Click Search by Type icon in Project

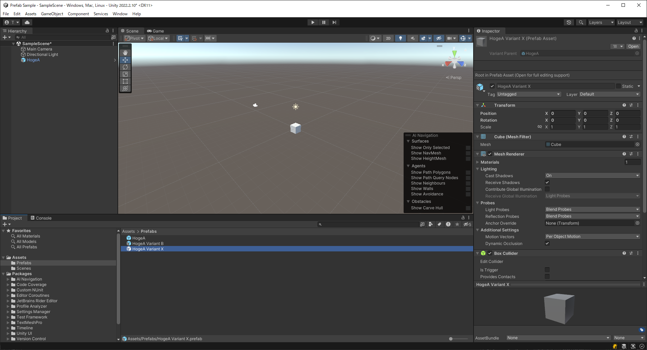click(x=430, y=224)
